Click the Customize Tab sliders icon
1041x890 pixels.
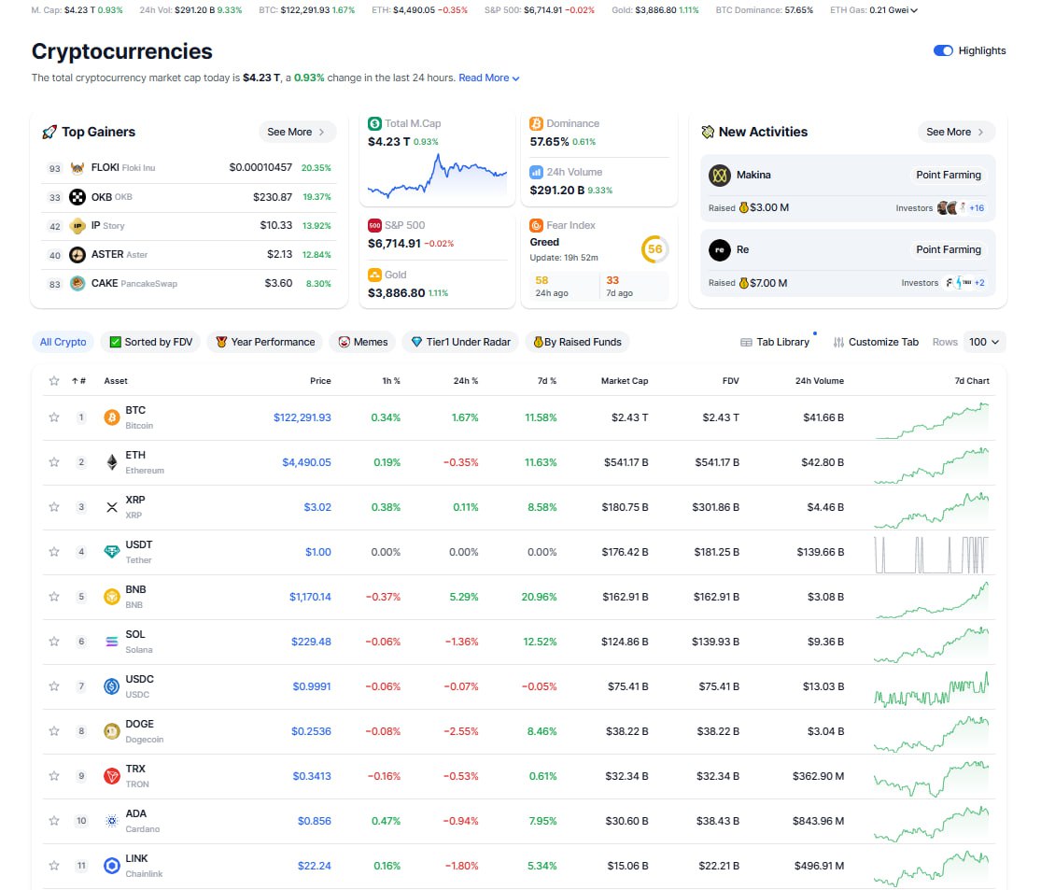838,342
